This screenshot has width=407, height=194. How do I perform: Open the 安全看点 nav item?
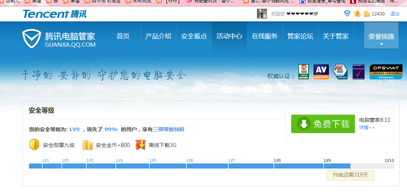(194, 36)
